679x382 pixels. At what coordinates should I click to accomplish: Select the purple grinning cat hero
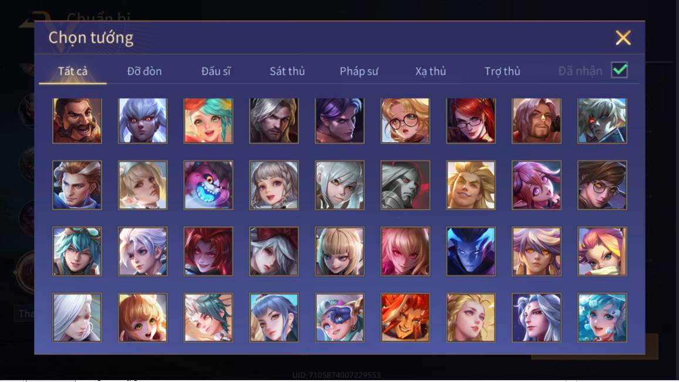pos(208,185)
